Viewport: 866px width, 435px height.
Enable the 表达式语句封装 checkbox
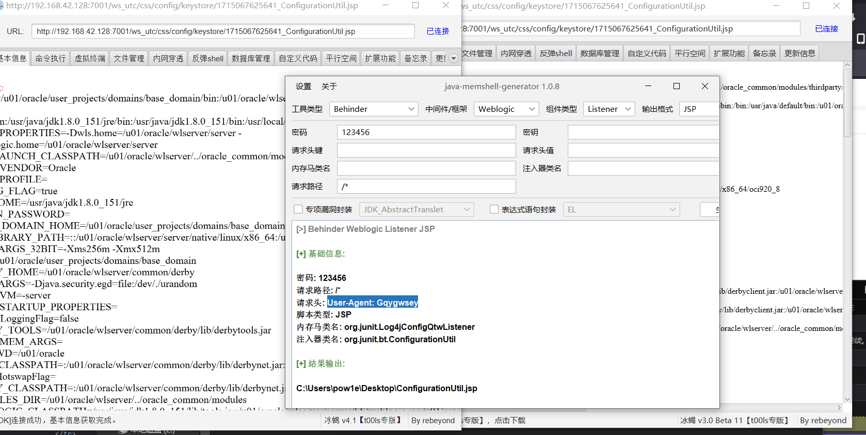coord(494,209)
